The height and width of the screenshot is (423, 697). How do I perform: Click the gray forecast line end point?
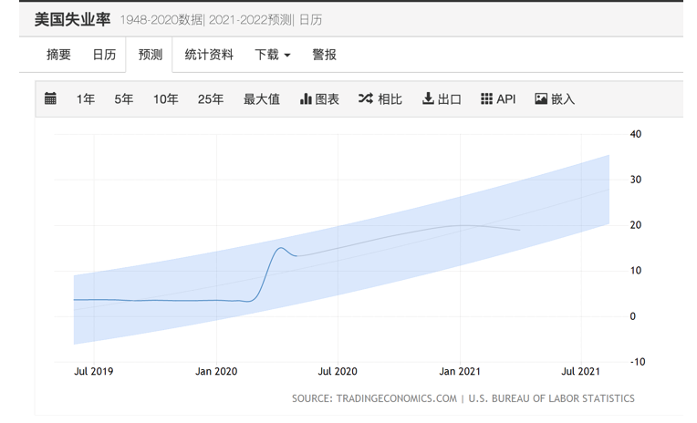(520, 230)
